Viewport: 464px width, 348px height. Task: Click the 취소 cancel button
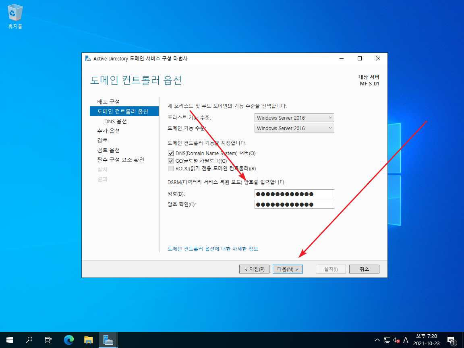tap(364, 269)
